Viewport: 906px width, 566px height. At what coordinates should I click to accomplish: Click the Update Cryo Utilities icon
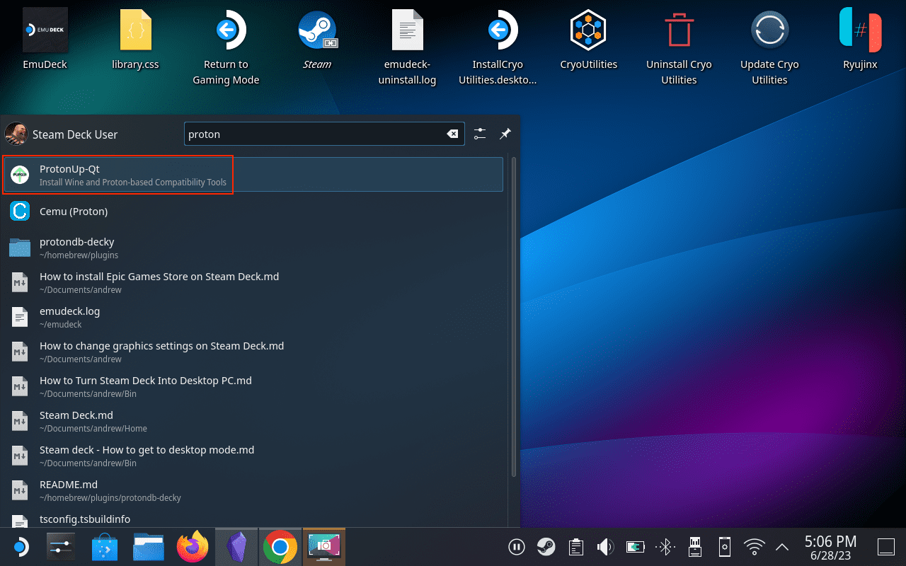[x=769, y=47]
